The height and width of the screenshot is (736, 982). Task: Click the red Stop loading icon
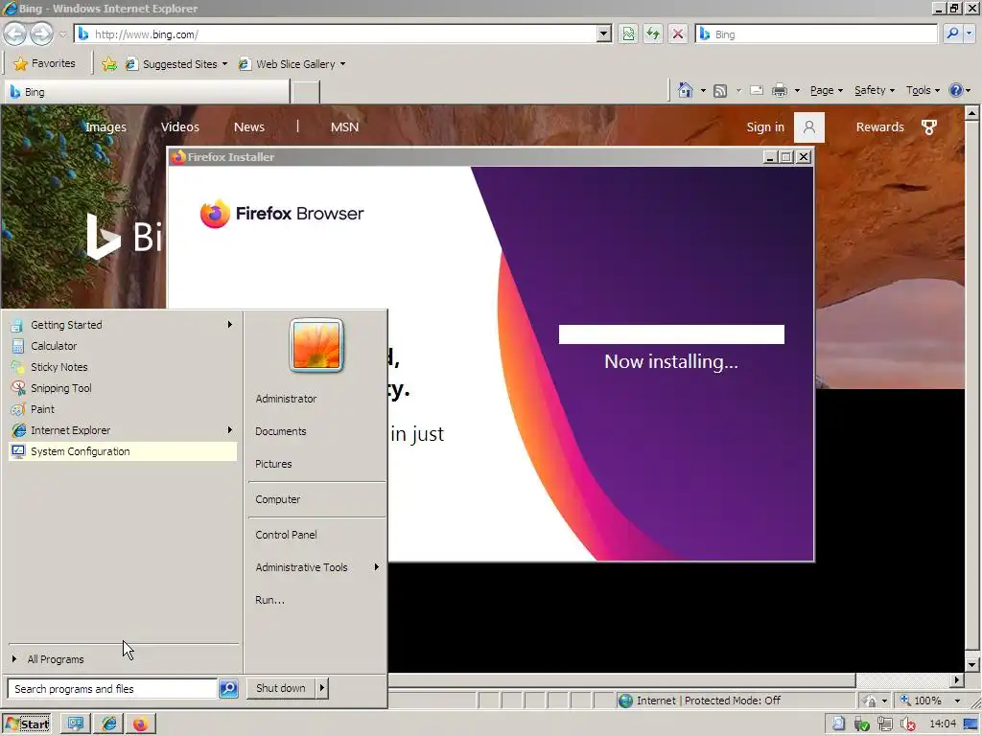(678, 34)
